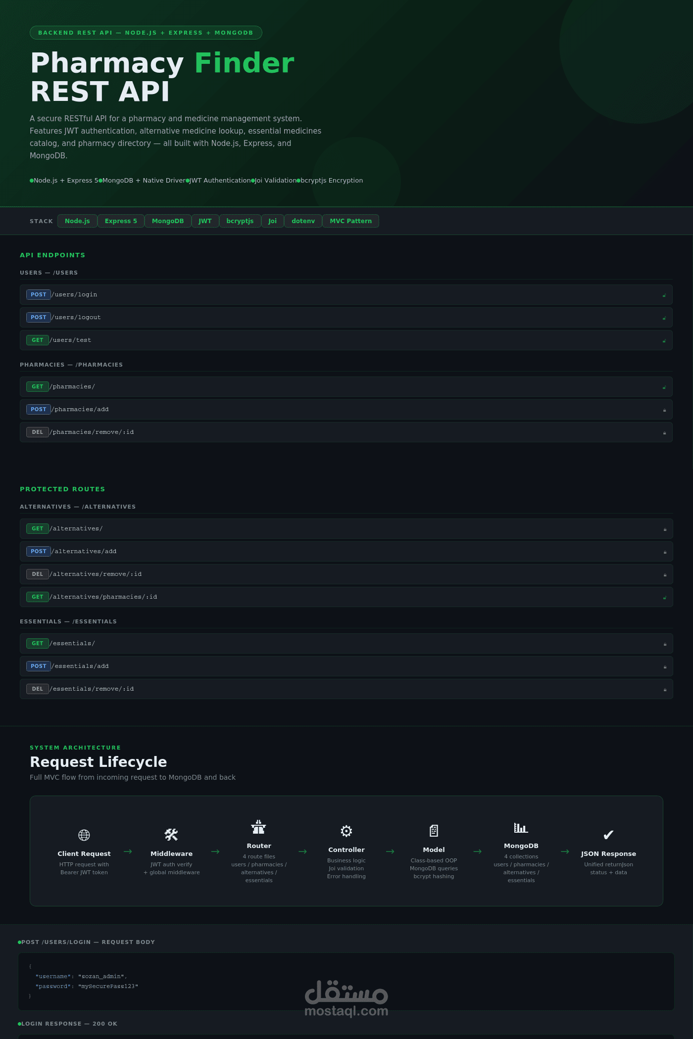Click the lock icon on /essentials/add row
This screenshot has width=693, height=1039.
click(665, 667)
